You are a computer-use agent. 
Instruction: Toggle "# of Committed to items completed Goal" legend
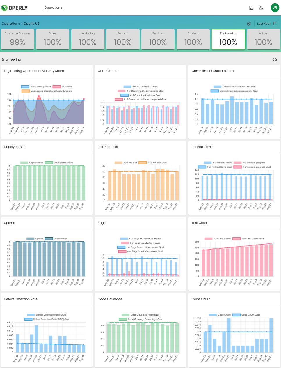(x=140, y=99)
